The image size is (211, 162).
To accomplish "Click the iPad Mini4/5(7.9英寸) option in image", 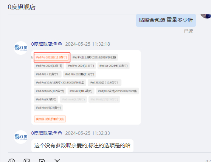I will click(48, 108).
